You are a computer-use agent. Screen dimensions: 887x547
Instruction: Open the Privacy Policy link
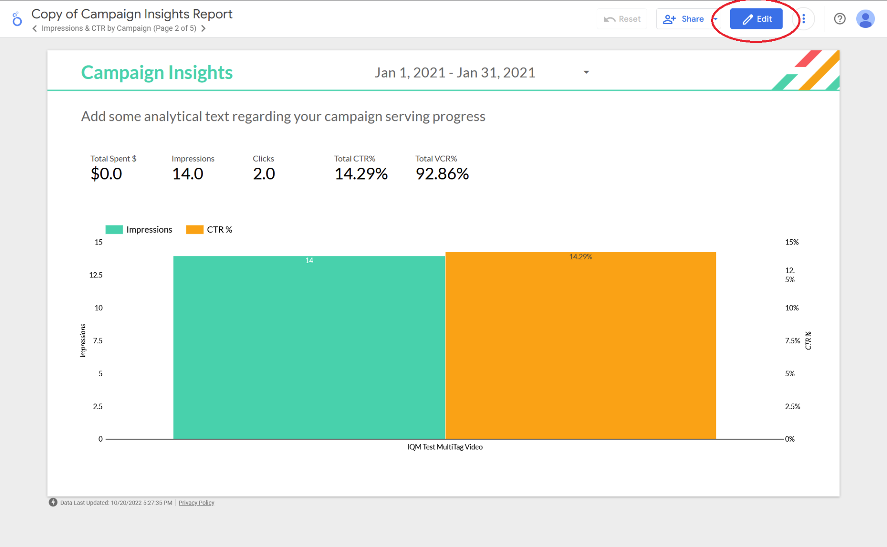(196, 503)
